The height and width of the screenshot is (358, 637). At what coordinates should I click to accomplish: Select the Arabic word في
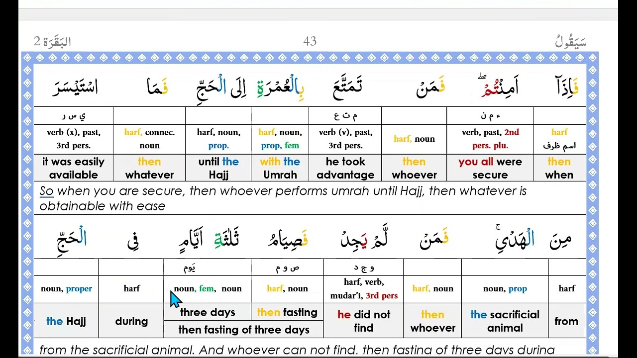point(132,241)
